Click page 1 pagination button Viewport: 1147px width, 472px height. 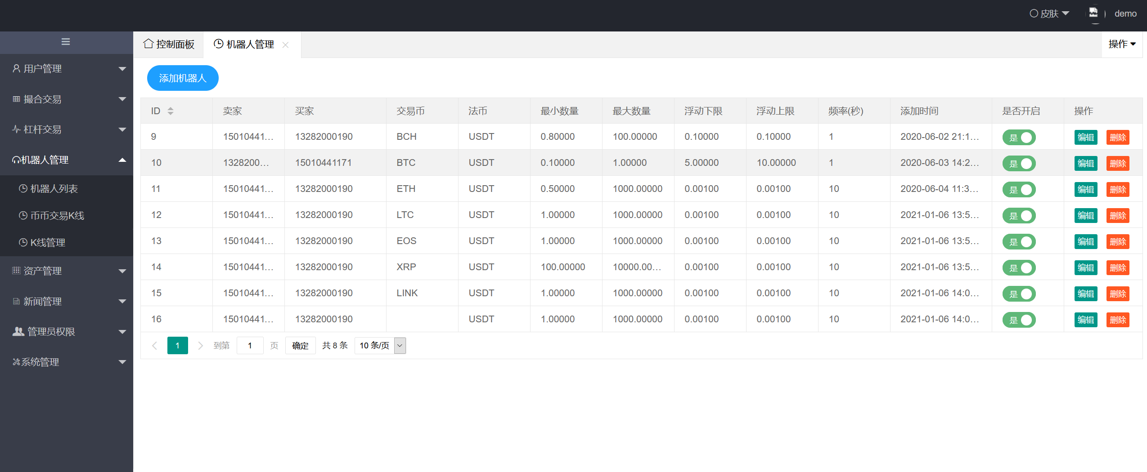(x=178, y=345)
